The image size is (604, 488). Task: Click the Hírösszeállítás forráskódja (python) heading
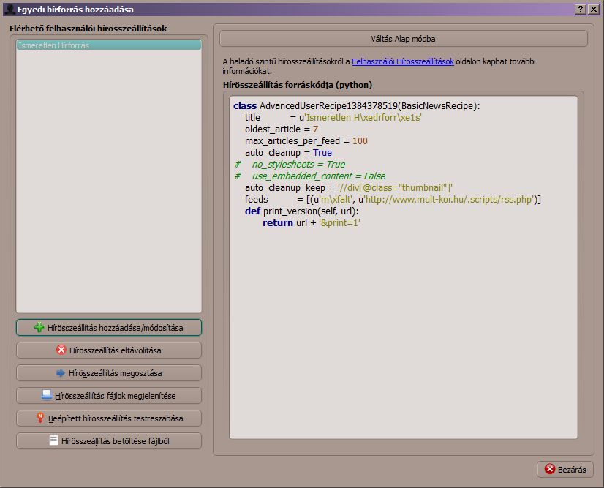tap(298, 85)
